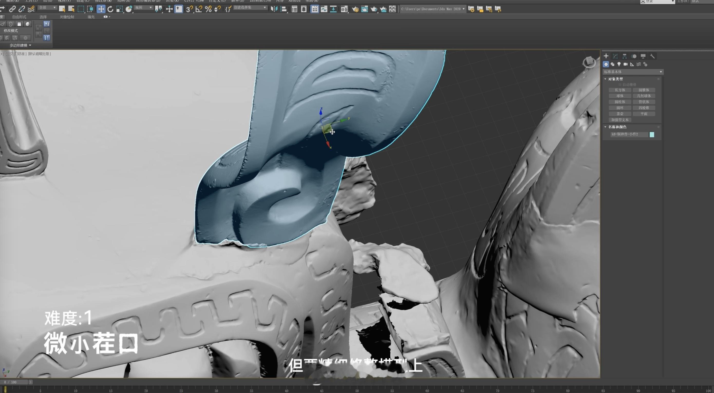Toggle Spinner Snap
This screenshot has height=393, width=714.
pos(218,9)
